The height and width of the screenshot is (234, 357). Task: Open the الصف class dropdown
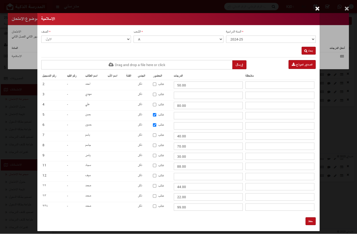click(86, 39)
